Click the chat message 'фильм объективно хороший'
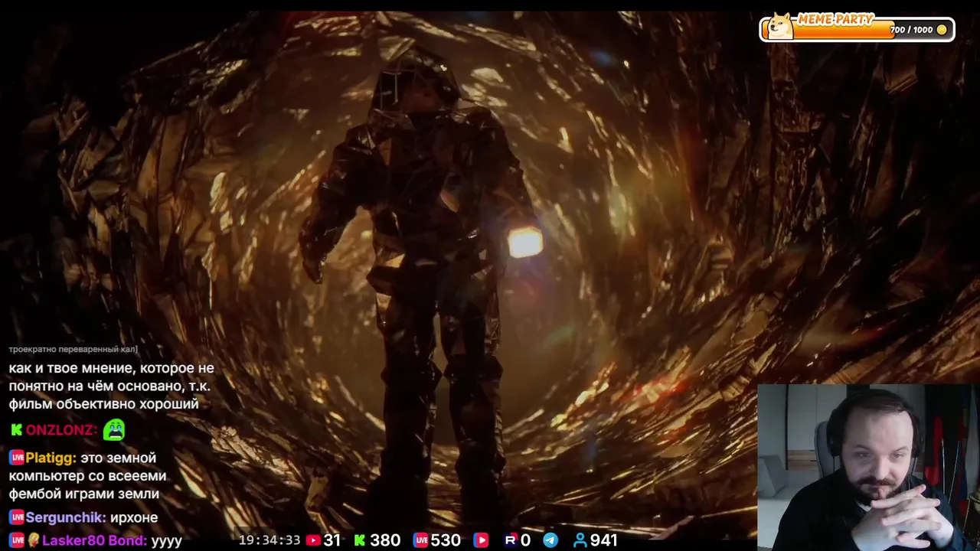 click(103, 404)
